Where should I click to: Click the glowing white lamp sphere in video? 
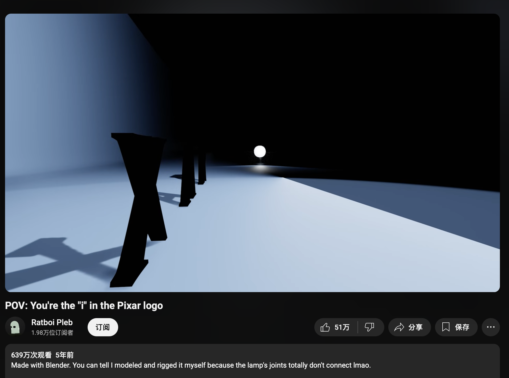point(260,151)
